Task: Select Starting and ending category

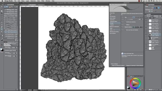Action: [114, 32]
